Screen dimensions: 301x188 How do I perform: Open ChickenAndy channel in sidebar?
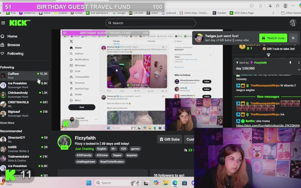24,95
